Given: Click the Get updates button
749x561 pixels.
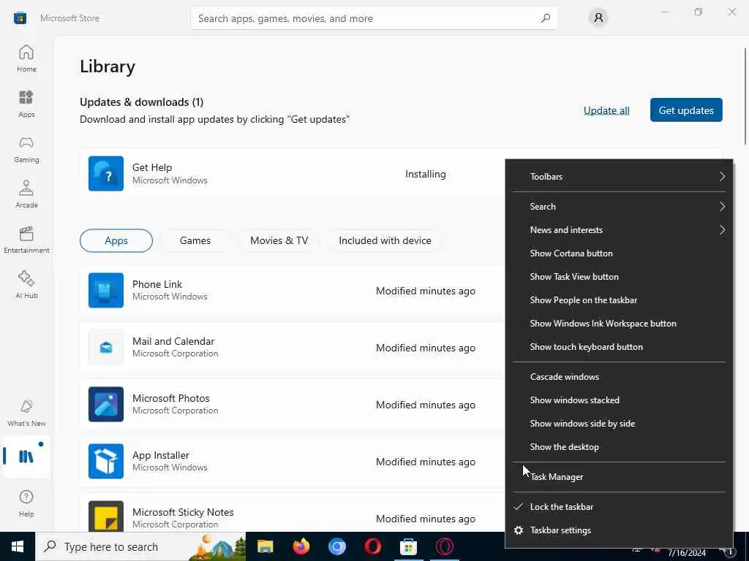Looking at the screenshot, I should tap(686, 110).
